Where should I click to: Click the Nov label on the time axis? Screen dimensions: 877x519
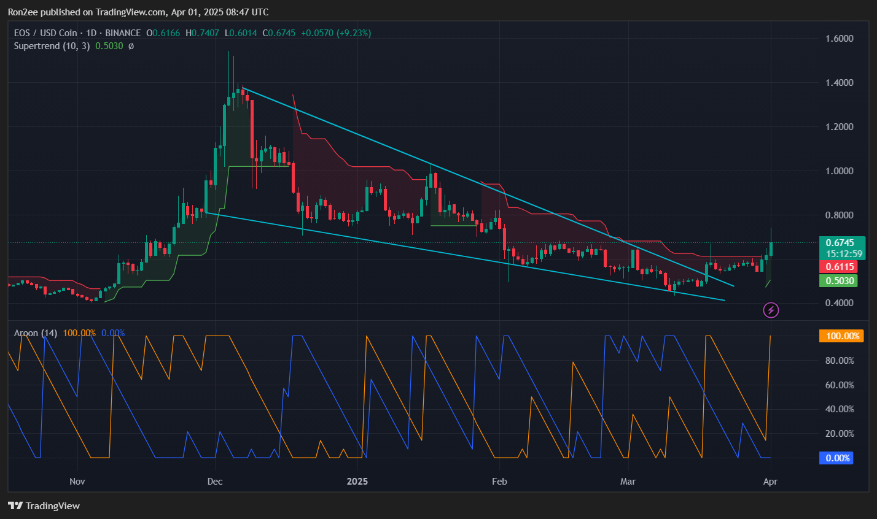tap(77, 482)
